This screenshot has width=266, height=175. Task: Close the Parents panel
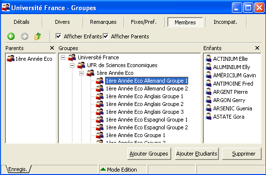point(52,48)
